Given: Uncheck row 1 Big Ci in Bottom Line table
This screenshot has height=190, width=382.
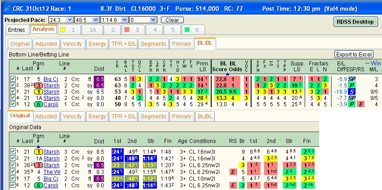Looking at the screenshot, I should click(x=13, y=79).
